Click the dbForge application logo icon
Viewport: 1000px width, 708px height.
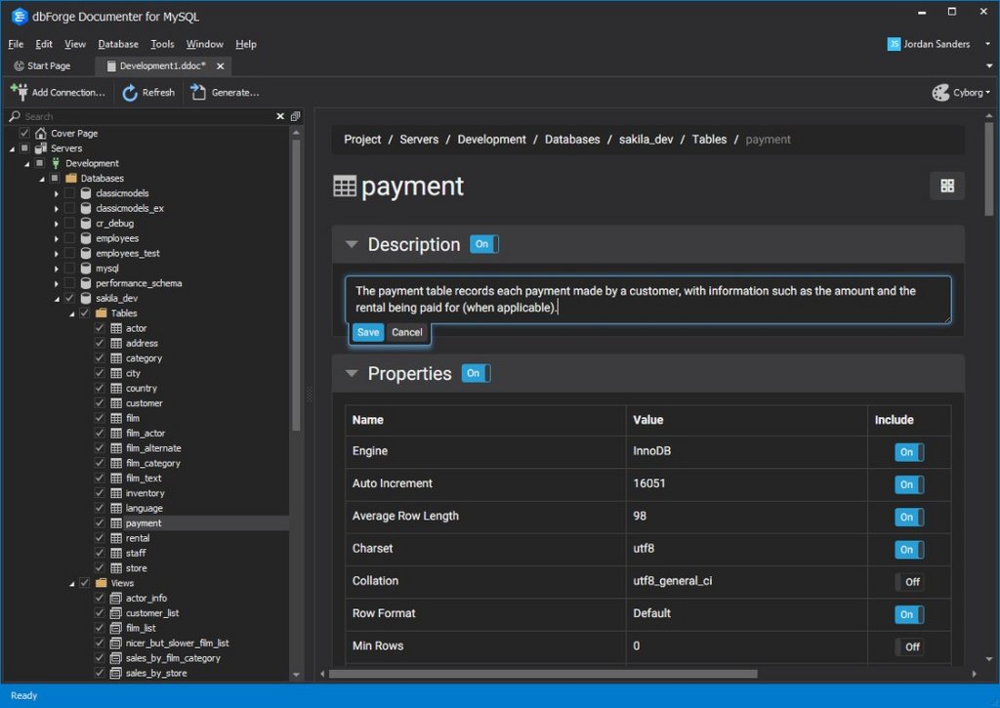click(x=20, y=17)
